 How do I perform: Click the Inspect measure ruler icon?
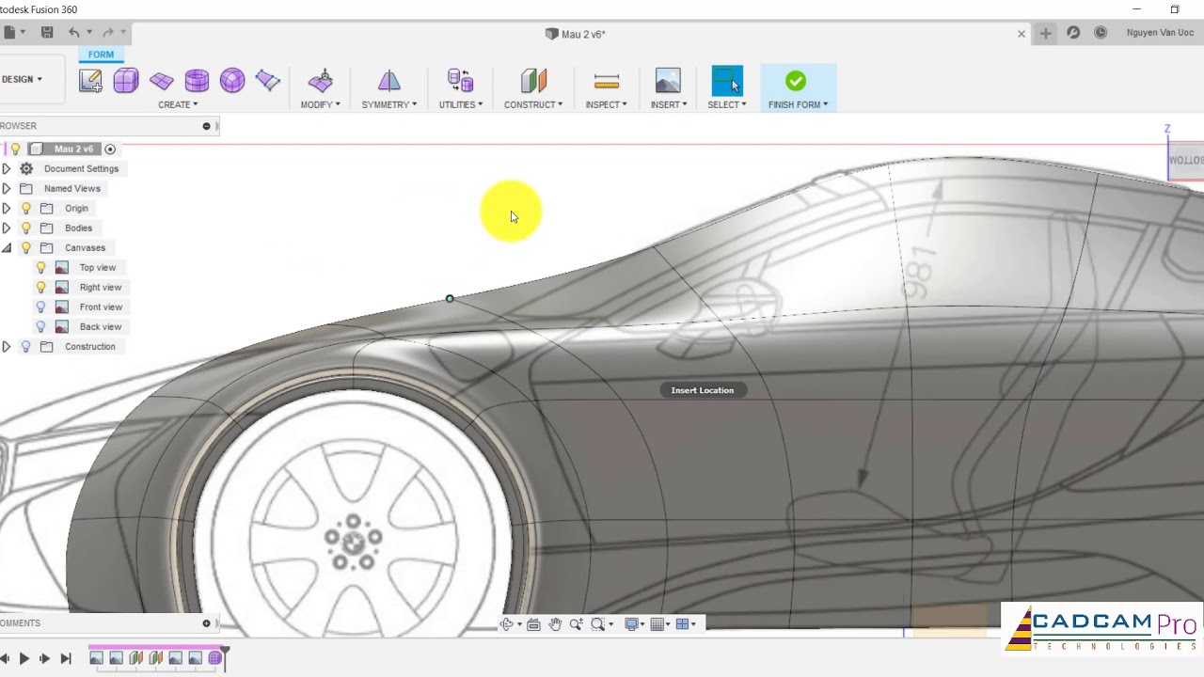[607, 81]
